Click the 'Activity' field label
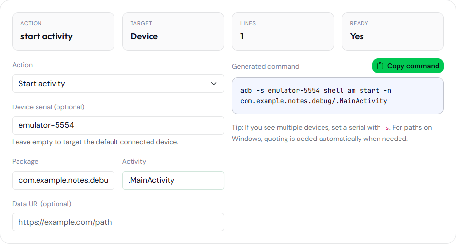The width and height of the screenshot is (456, 244). click(134, 161)
